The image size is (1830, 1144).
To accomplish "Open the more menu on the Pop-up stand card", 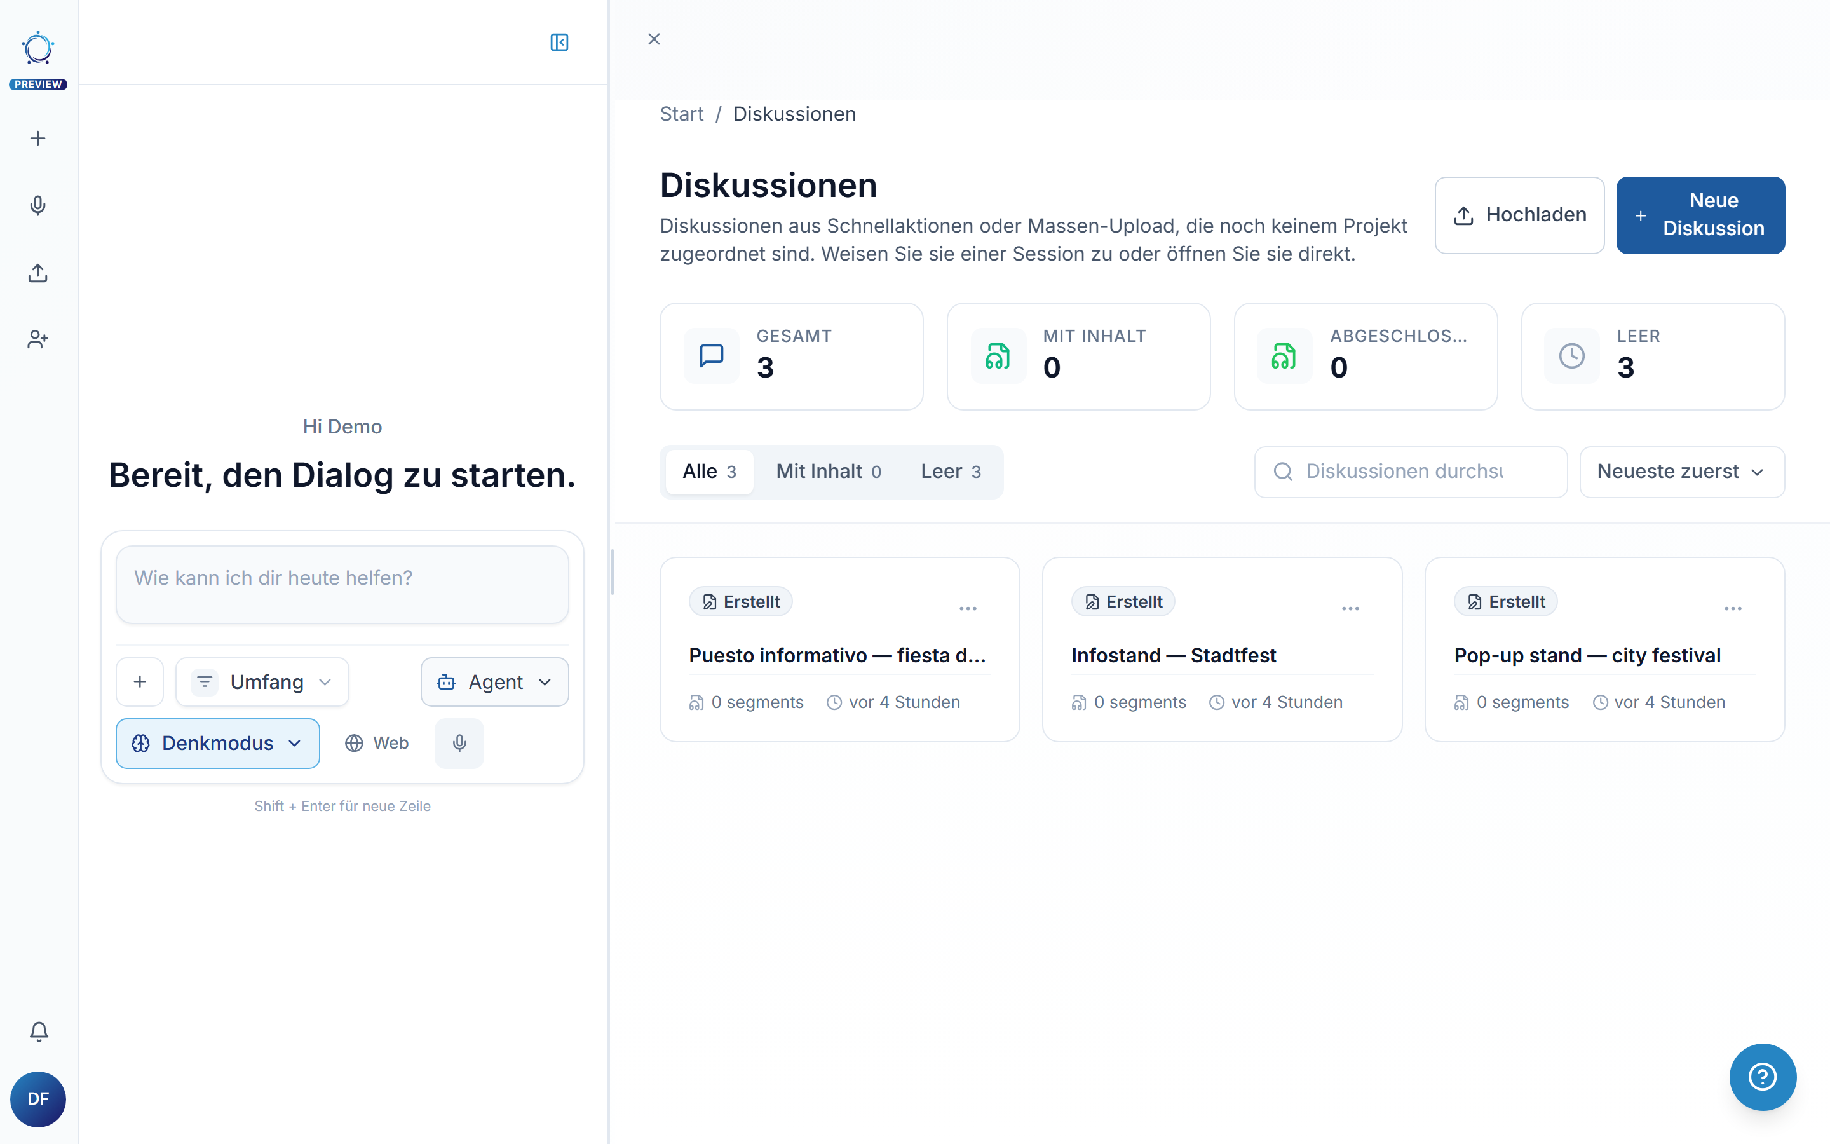I will [x=1733, y=608].
